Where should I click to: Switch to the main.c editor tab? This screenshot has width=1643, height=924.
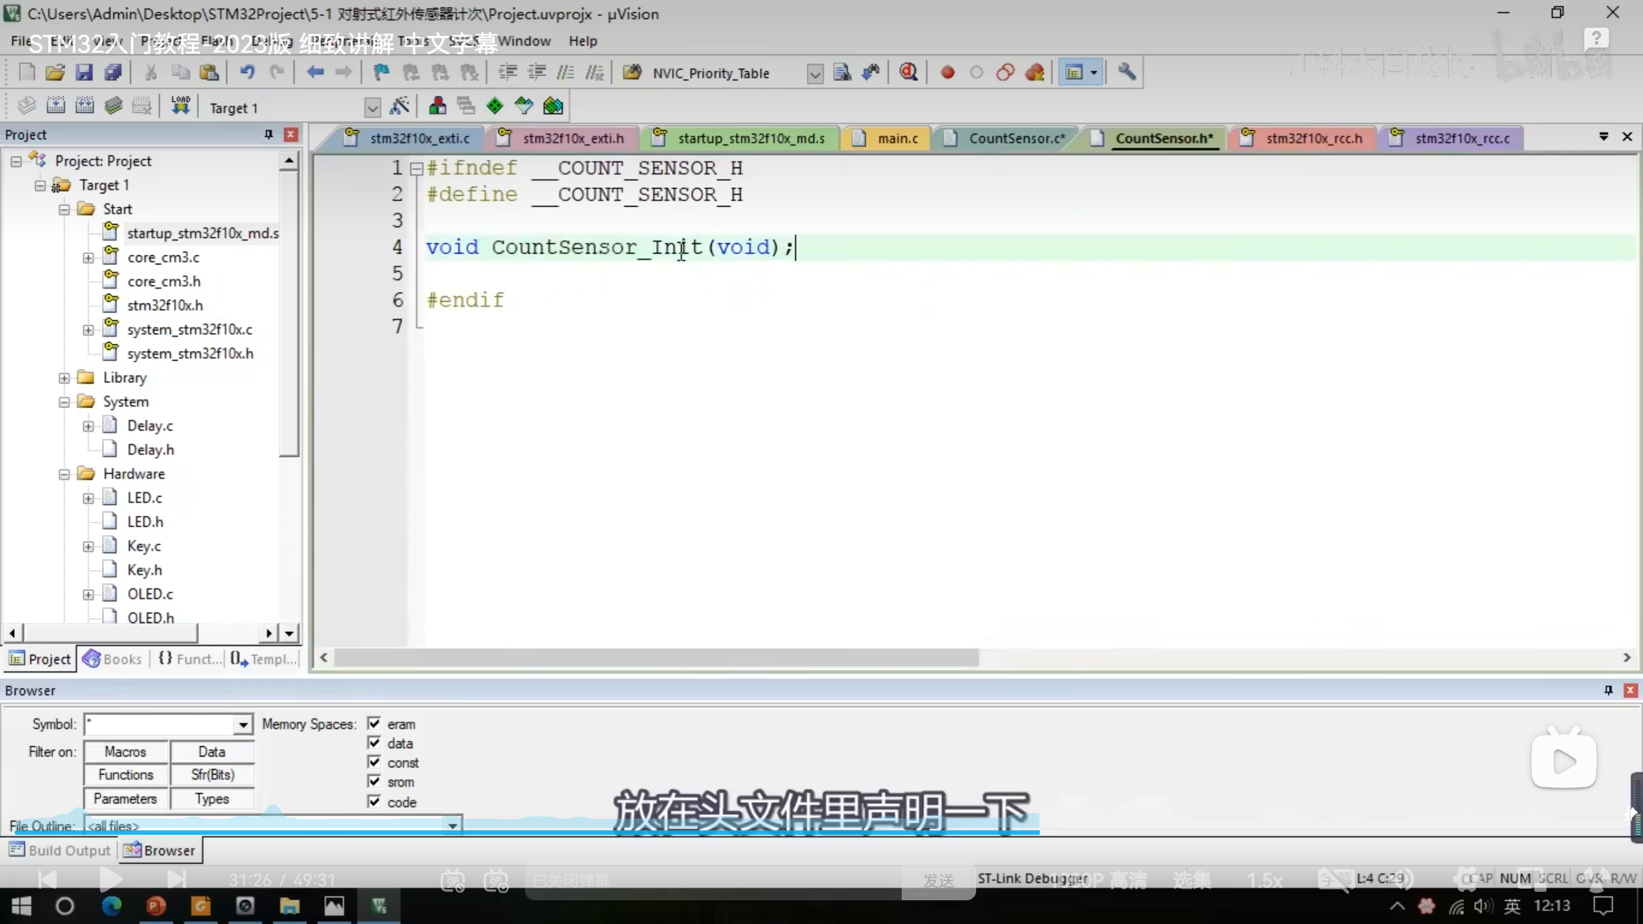(897, 139)
